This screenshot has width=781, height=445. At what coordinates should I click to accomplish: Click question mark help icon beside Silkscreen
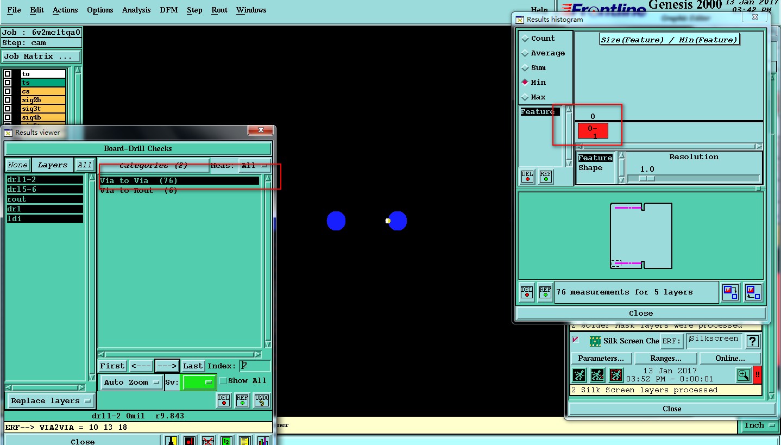tap(752, 341)
